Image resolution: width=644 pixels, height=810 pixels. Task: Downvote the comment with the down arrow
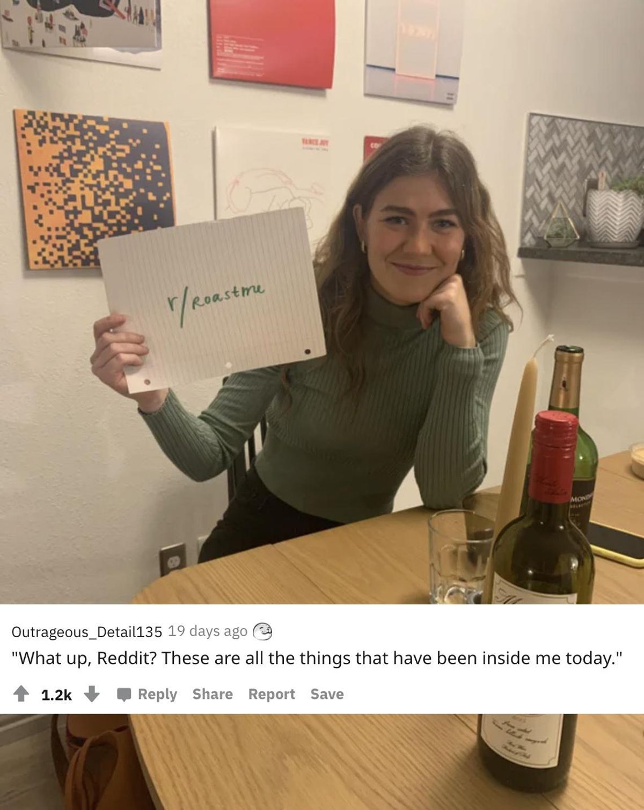point(92,695)
